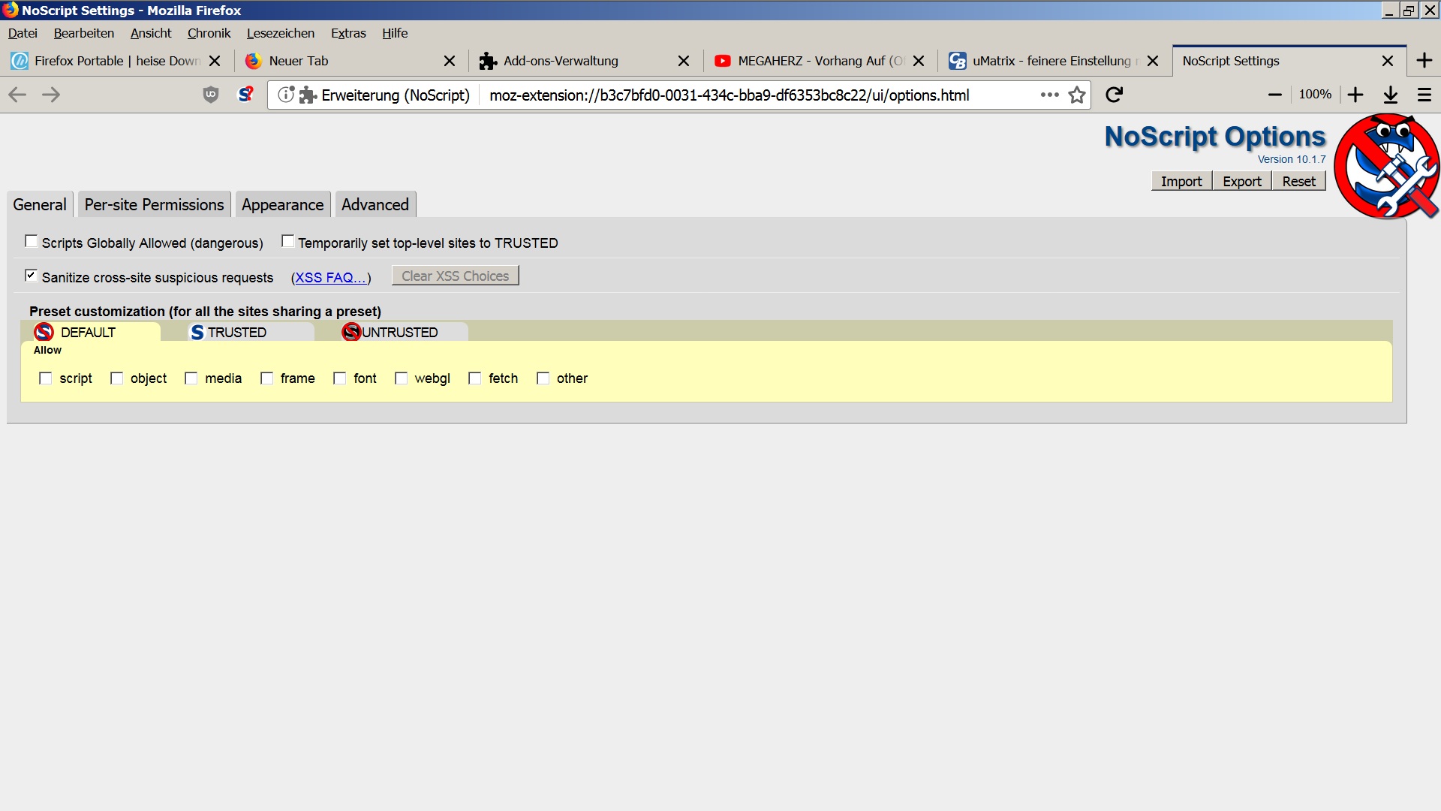Open the Extras menu
Screen dimensions: 1441x811
(348, 33)
